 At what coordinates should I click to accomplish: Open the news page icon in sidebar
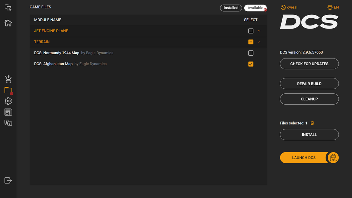(8, 112)
